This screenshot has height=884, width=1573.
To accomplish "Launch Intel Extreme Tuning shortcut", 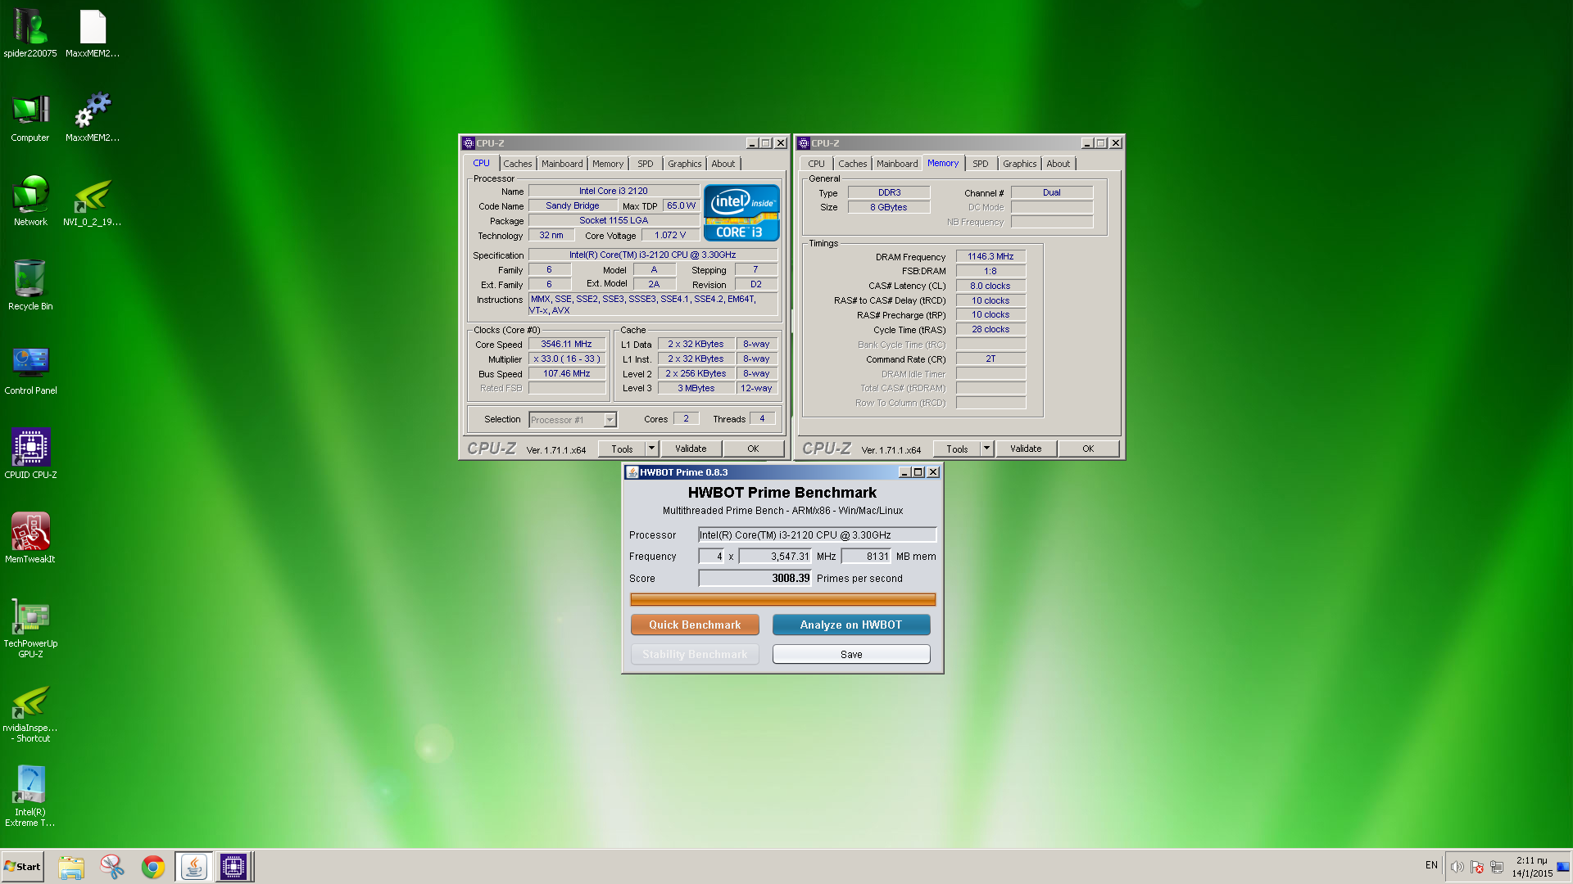I will pos(30,797).
